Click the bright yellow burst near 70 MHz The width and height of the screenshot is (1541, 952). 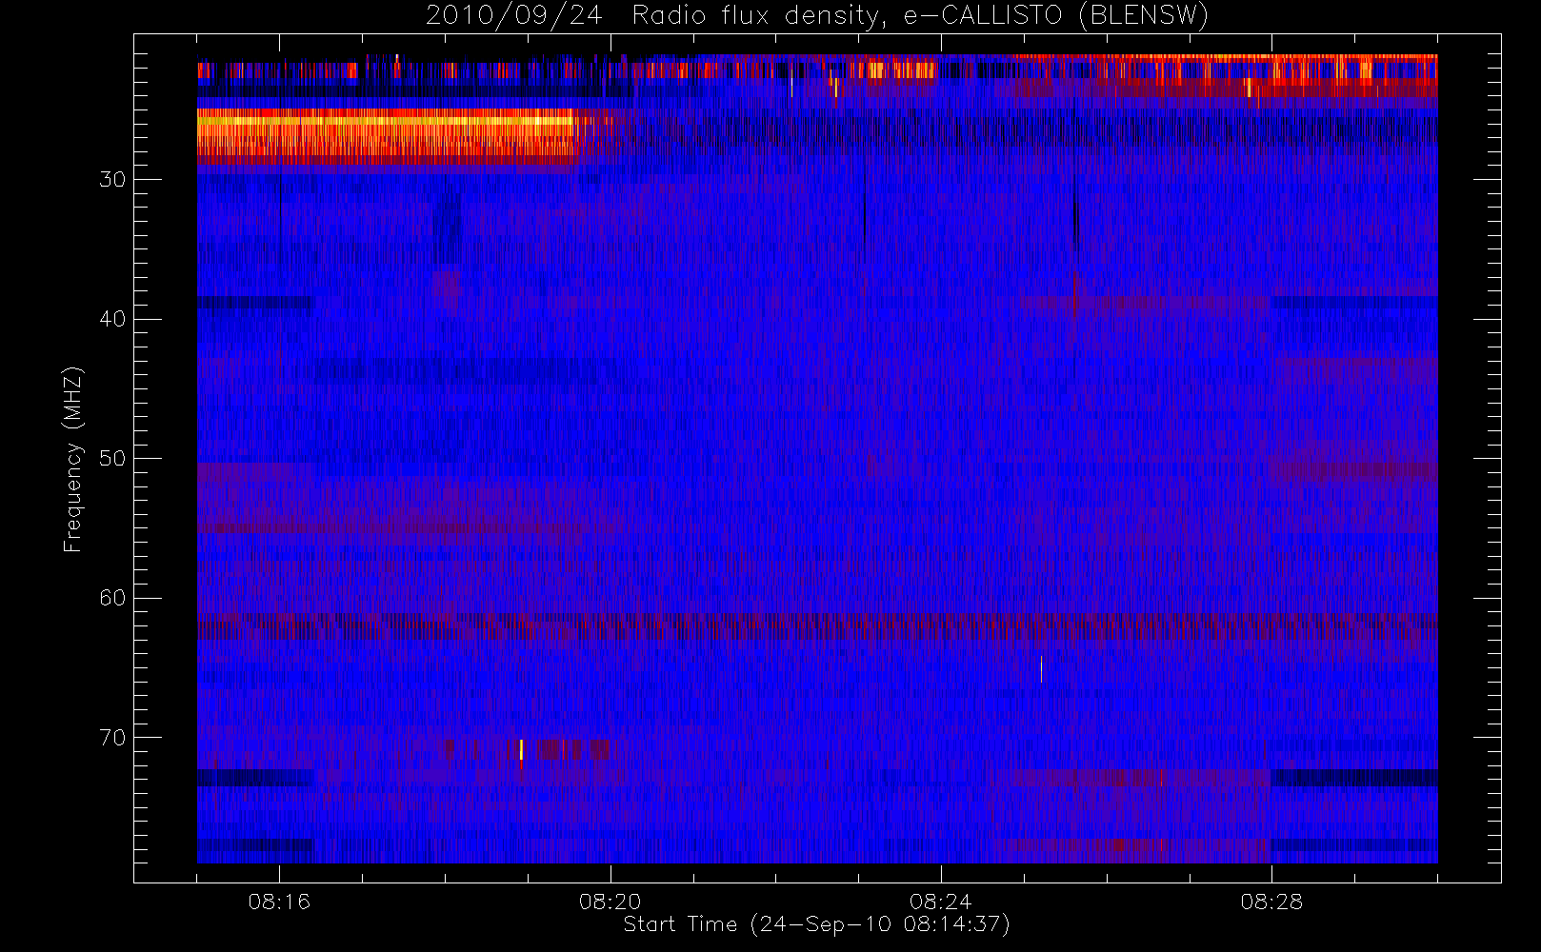click(521, 750)
